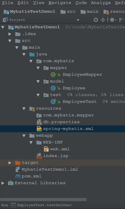125x209 pixels.
Task: Select db.properties file
Action: click(61, 122)
